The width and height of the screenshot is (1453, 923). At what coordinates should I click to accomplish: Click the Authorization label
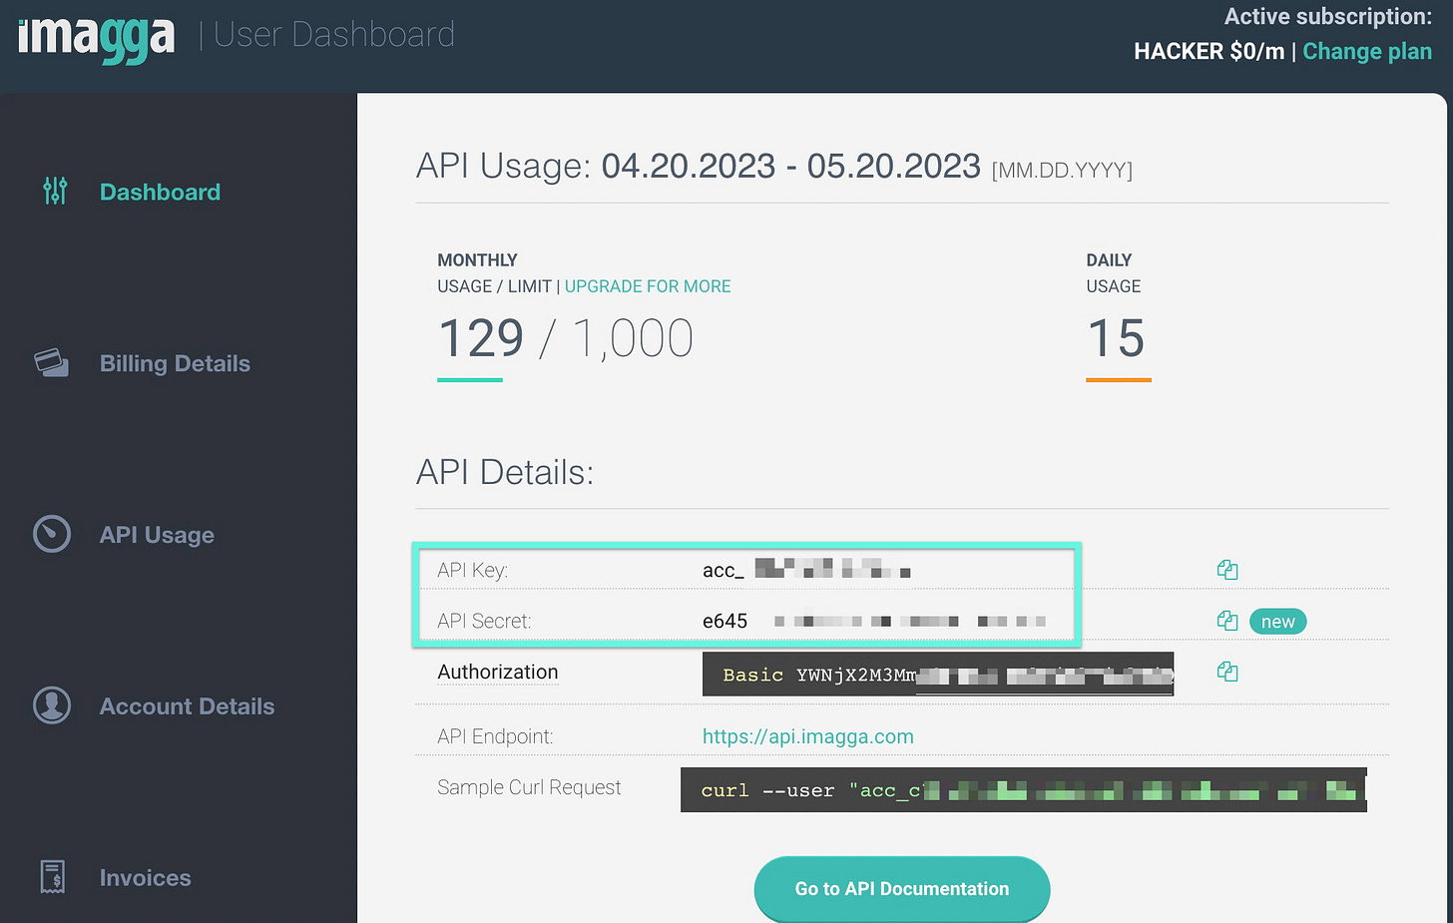pyautogui.click(x=497, y=672)
